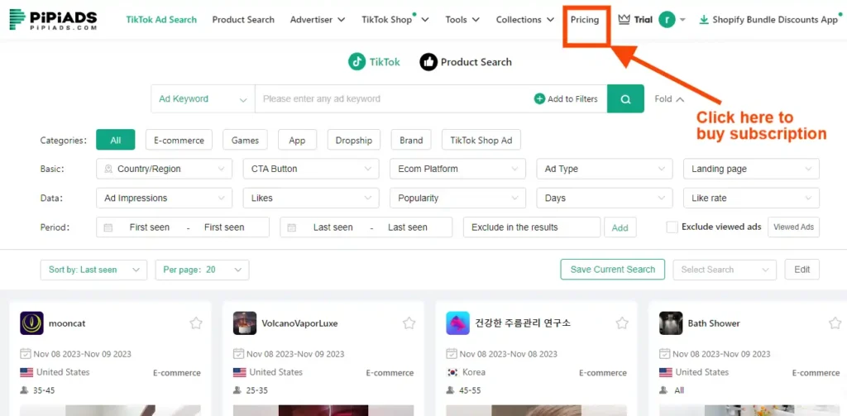Open the Advertiser menu

[x=318, y=20]
